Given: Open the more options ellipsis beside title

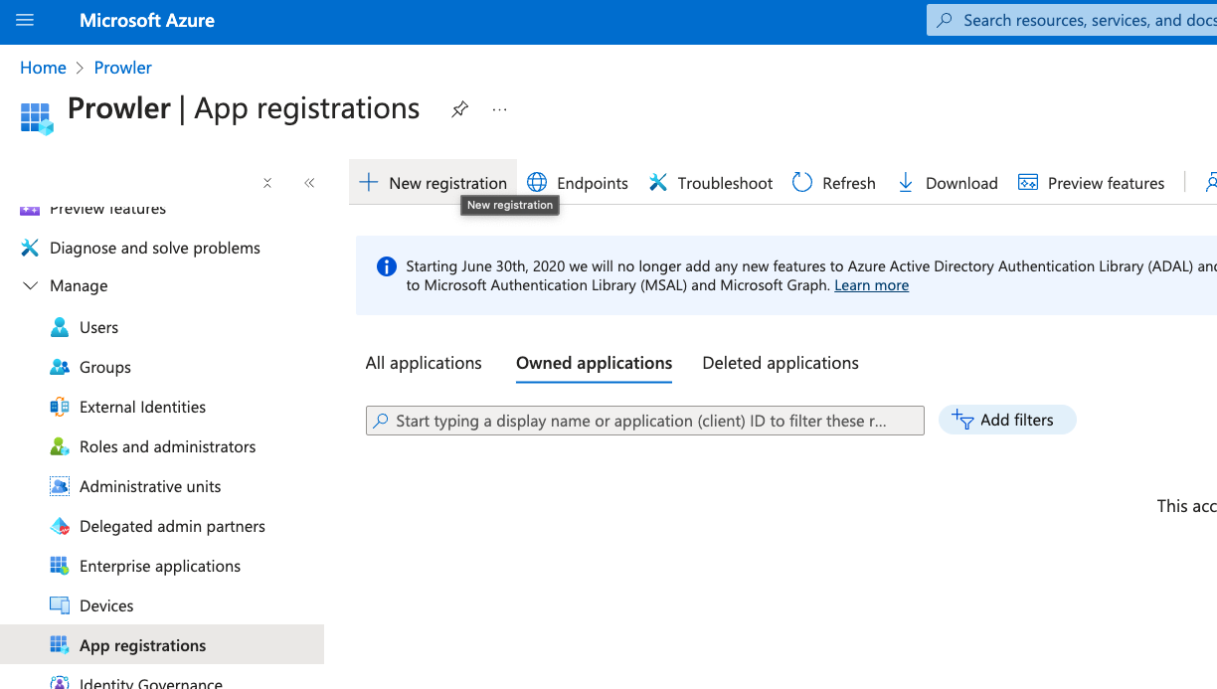Looking at the screenshot, I should [x=500, y=109].
